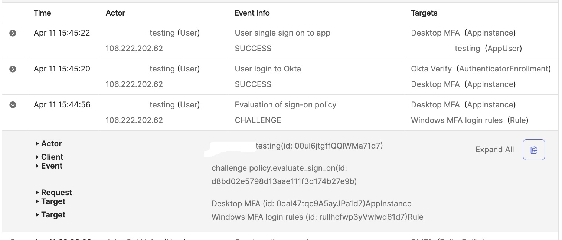Click the Expand All button
Viewport: 562px width, 240px height.
[x=494, y=150]
